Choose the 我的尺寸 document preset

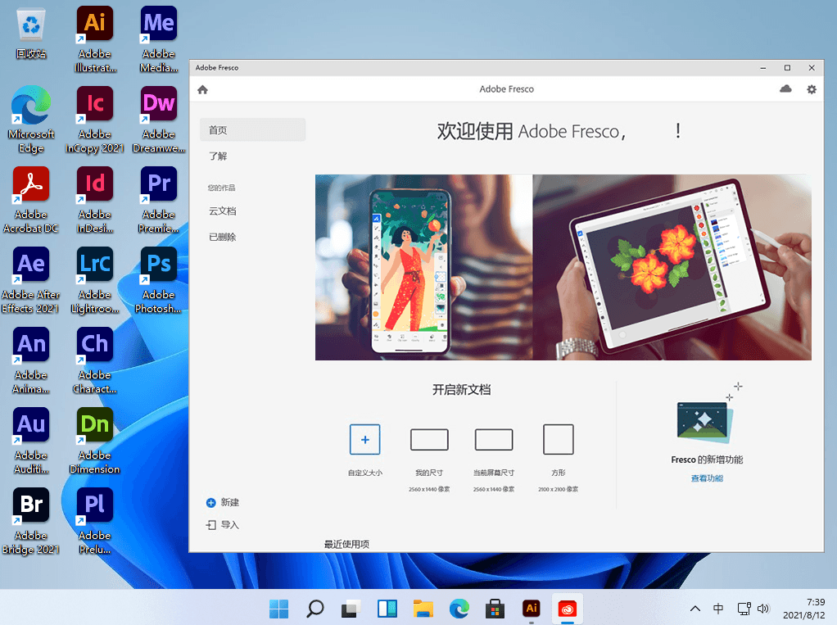point(429,439)
